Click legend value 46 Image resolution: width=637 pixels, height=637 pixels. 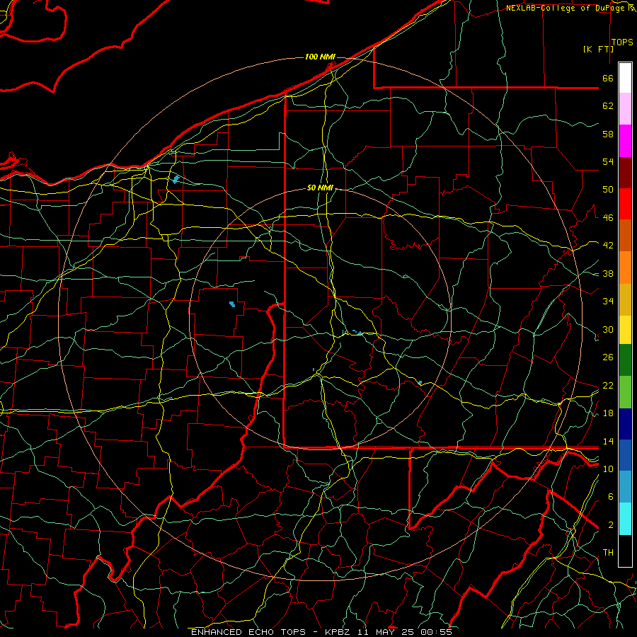[x=608, y=218]
